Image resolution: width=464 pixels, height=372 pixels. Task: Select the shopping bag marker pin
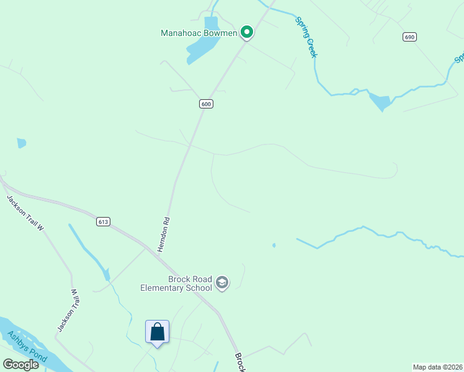pyautogui.click(x=157, y=334)
